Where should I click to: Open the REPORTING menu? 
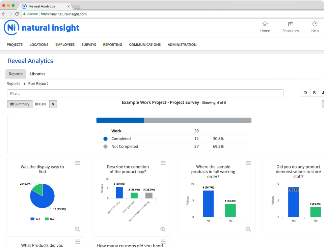pyautogui.click(x=113, y=44)
